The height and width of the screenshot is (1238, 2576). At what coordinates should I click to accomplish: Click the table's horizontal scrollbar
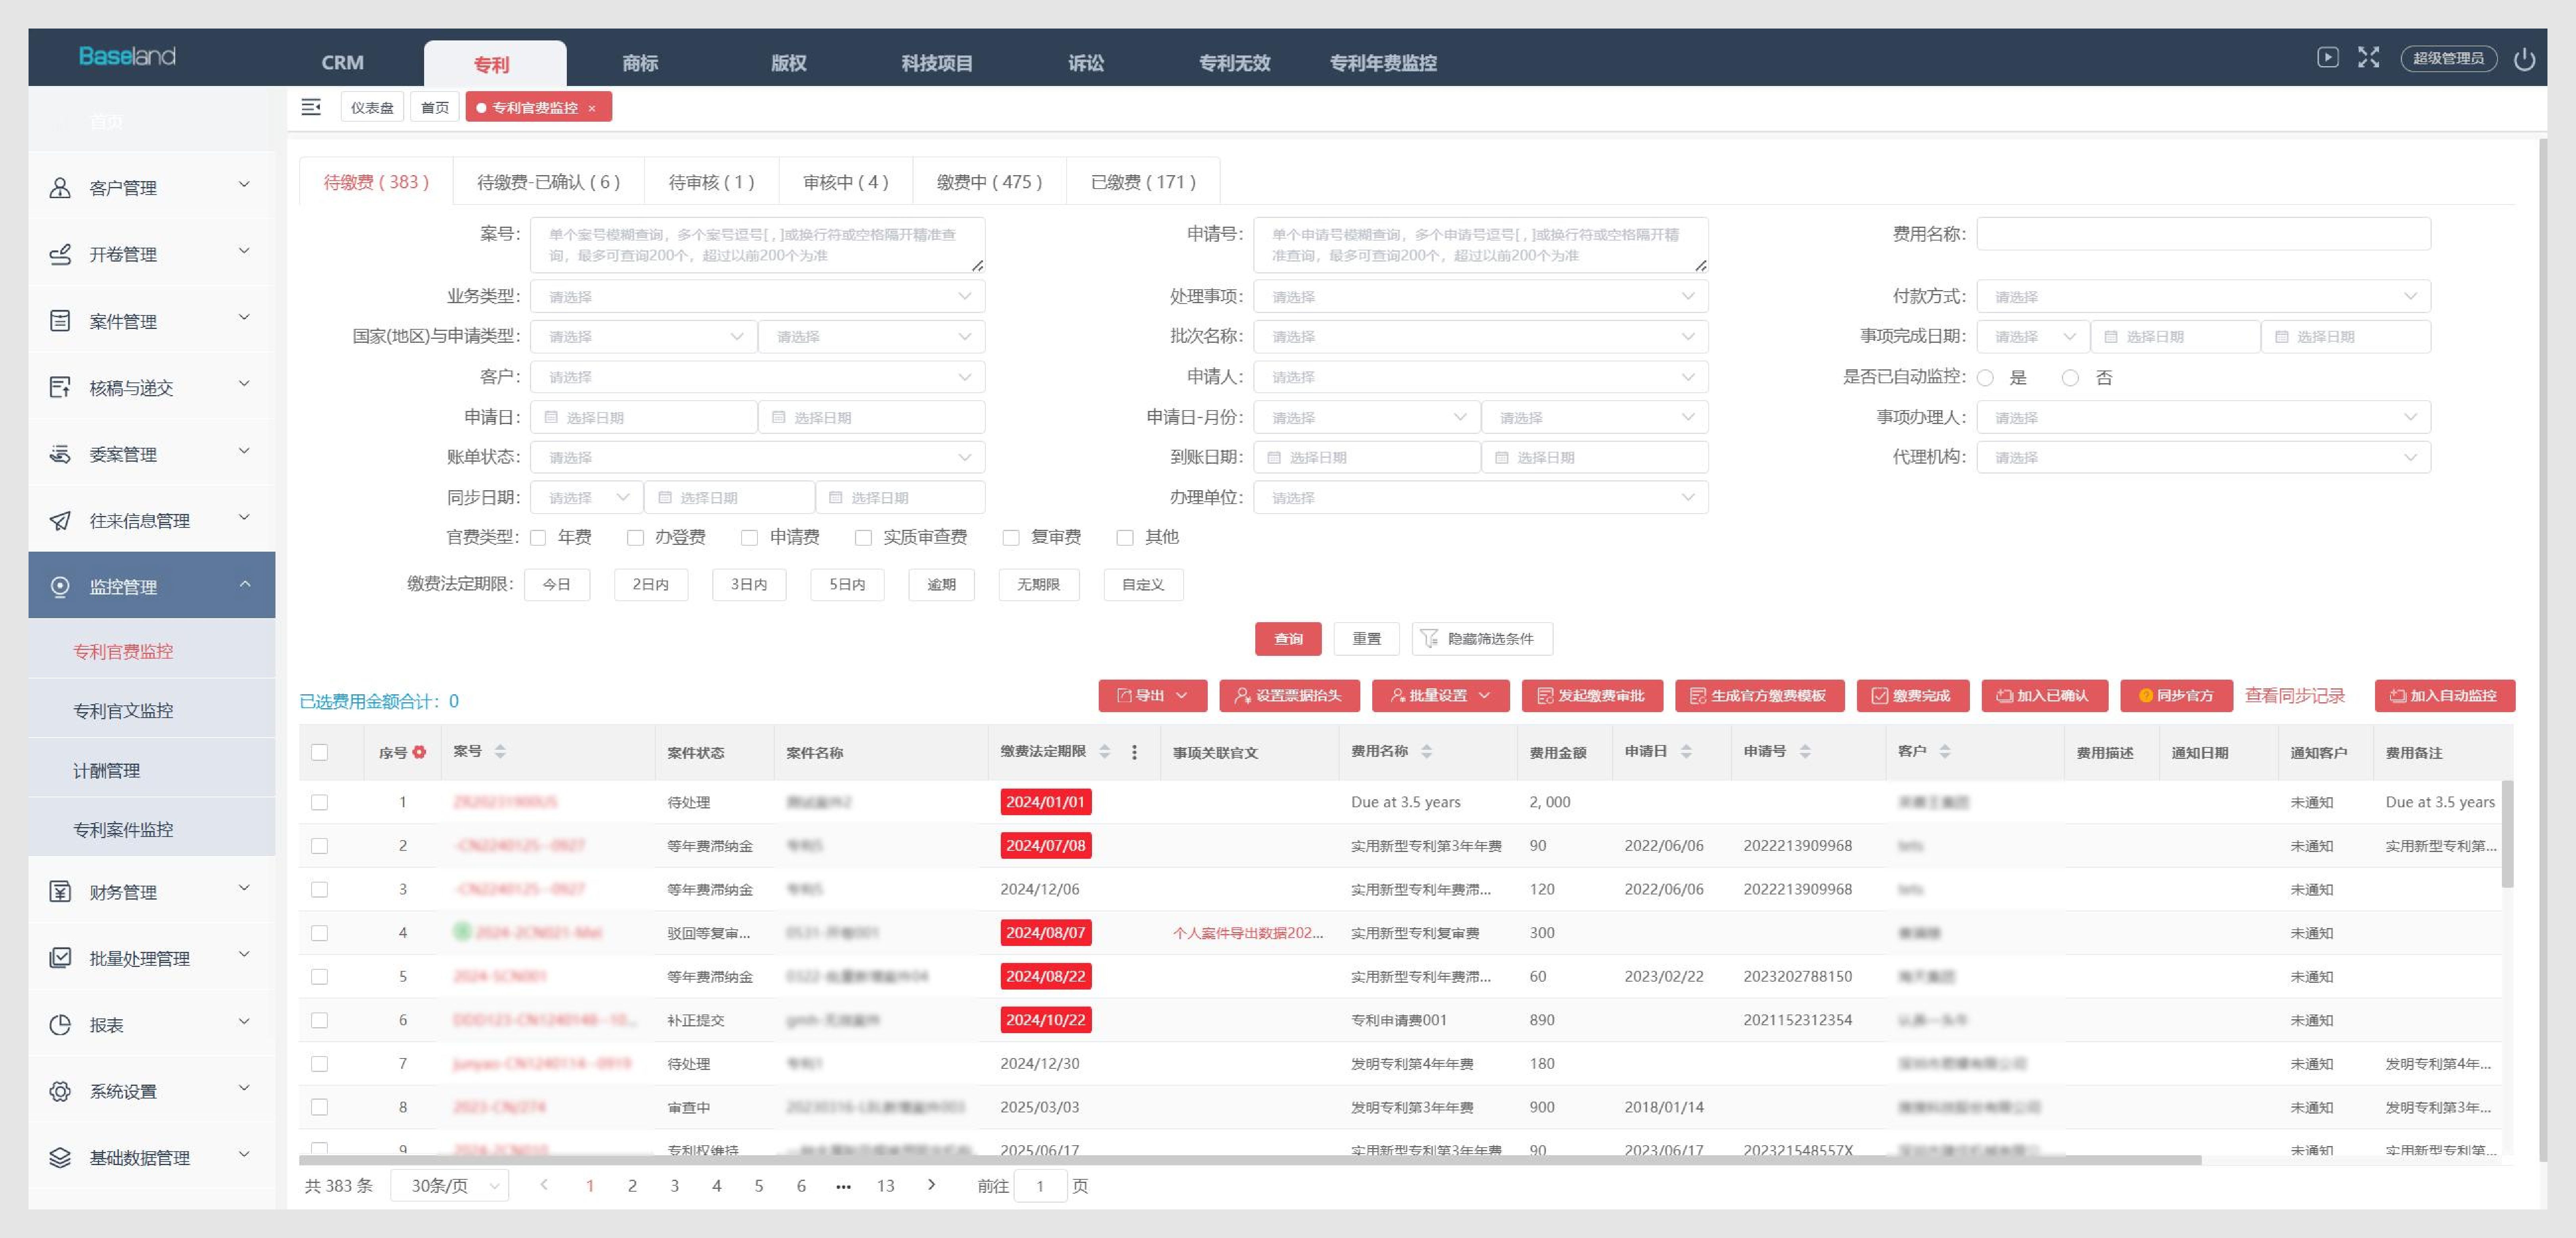coord(1250,1160)
